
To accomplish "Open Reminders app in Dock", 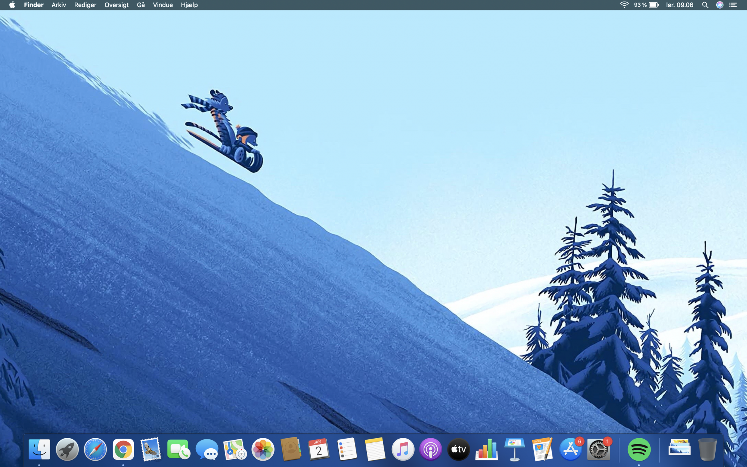I will pos(347,449).
